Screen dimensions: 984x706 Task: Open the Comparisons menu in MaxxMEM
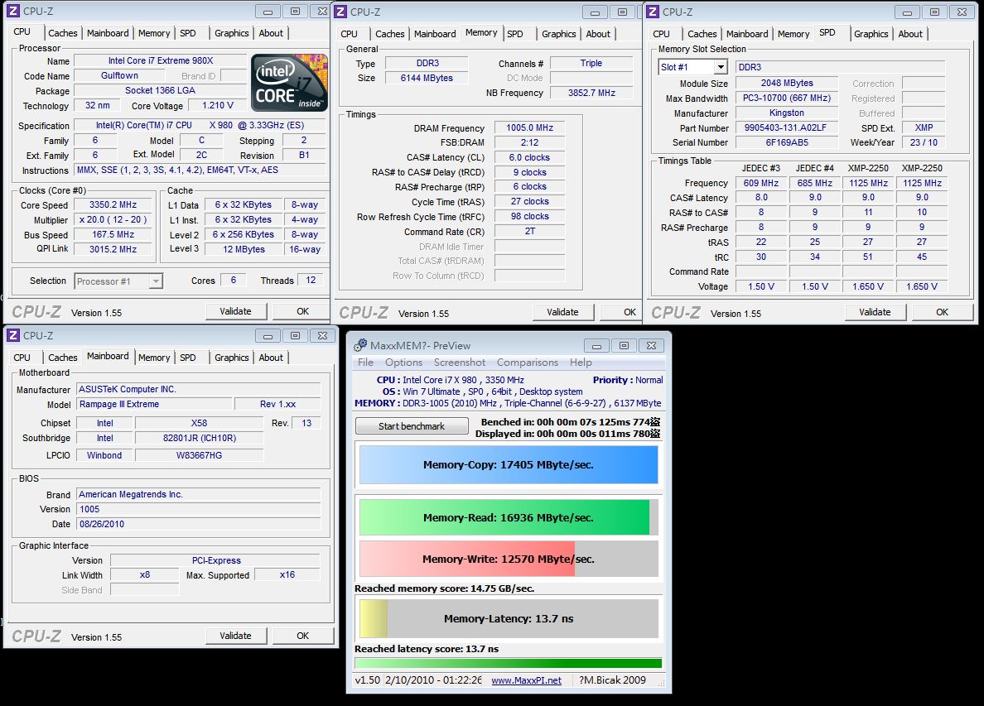[x=527, y=363]
